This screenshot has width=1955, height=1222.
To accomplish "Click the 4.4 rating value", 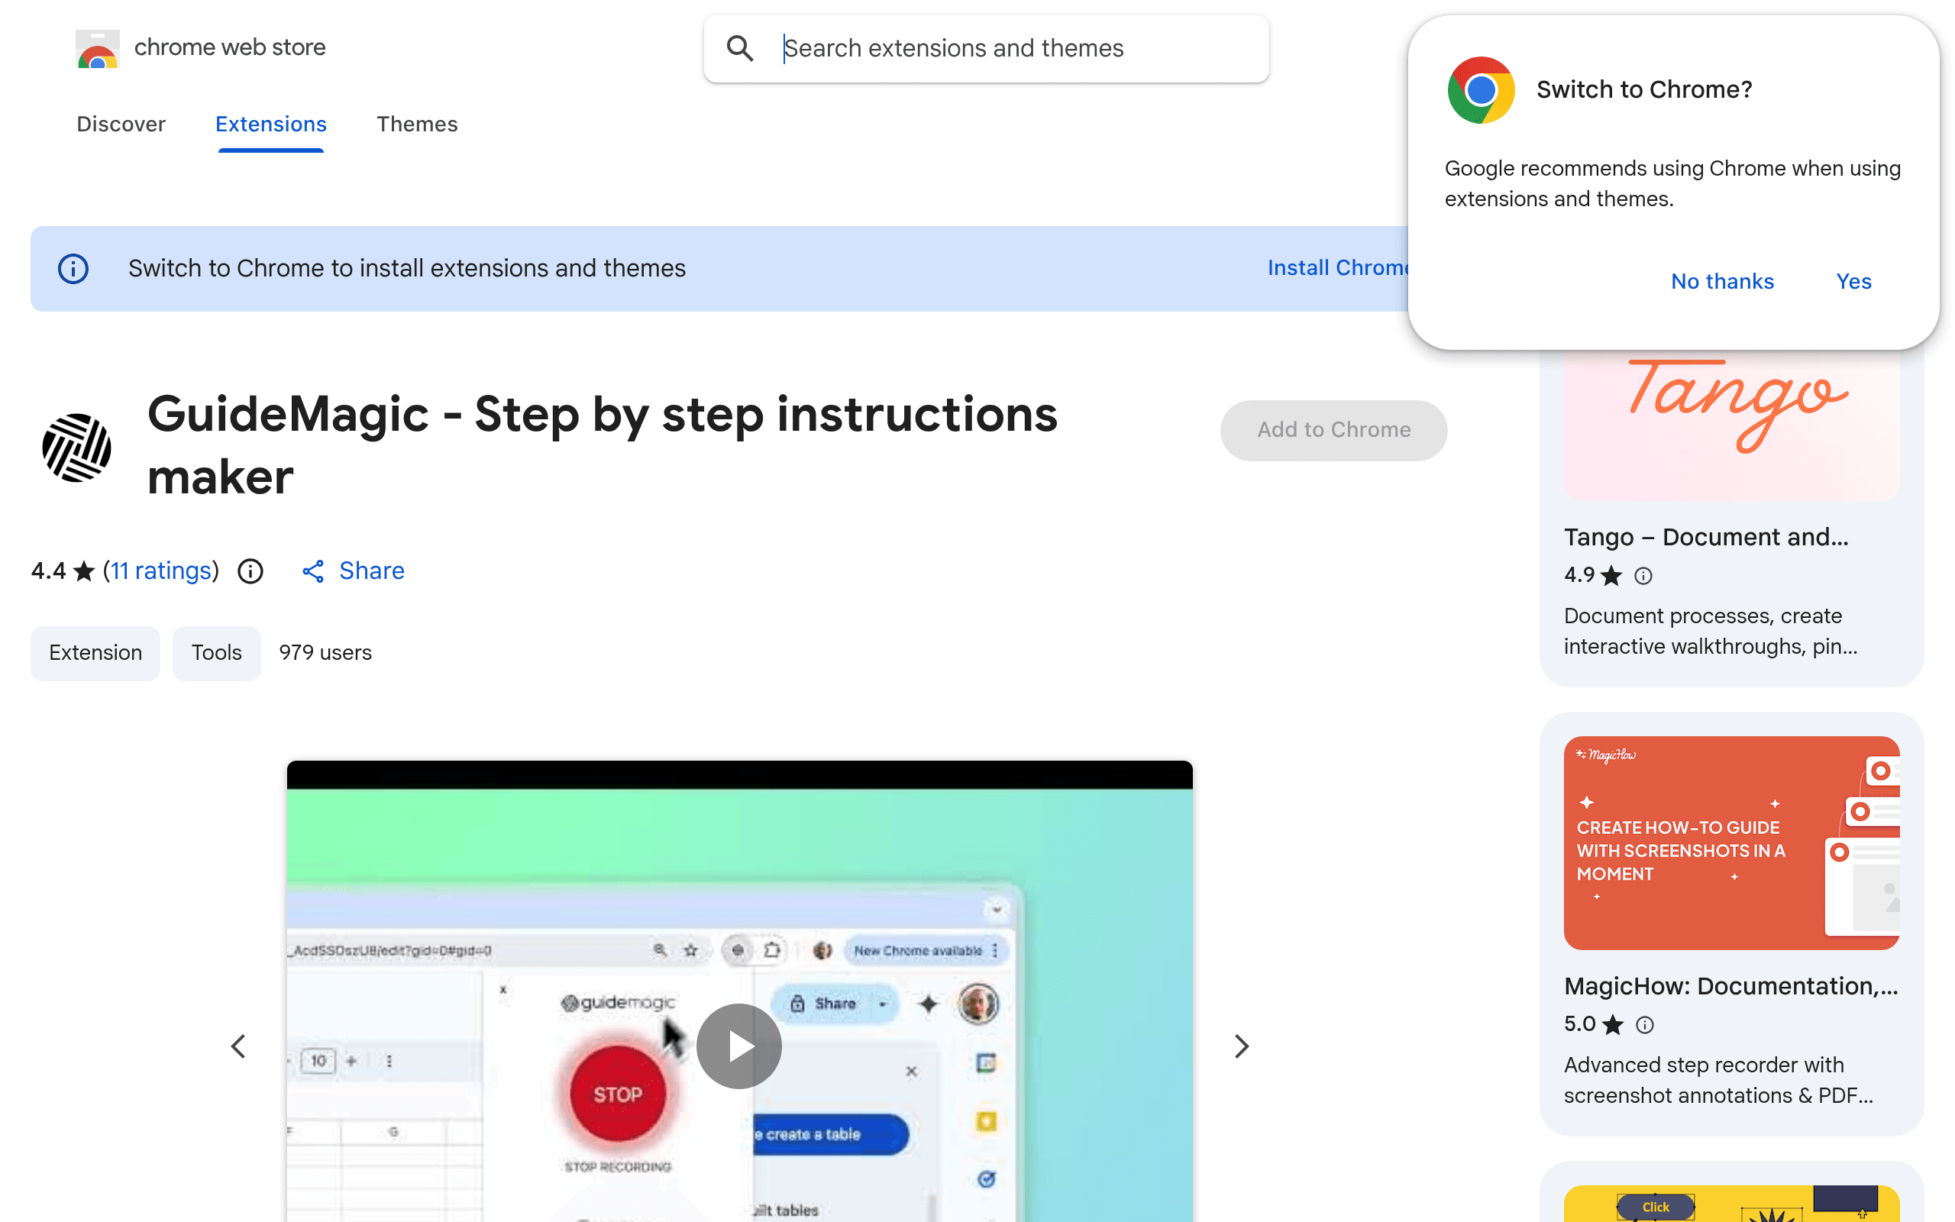I will tap(48, 571).
